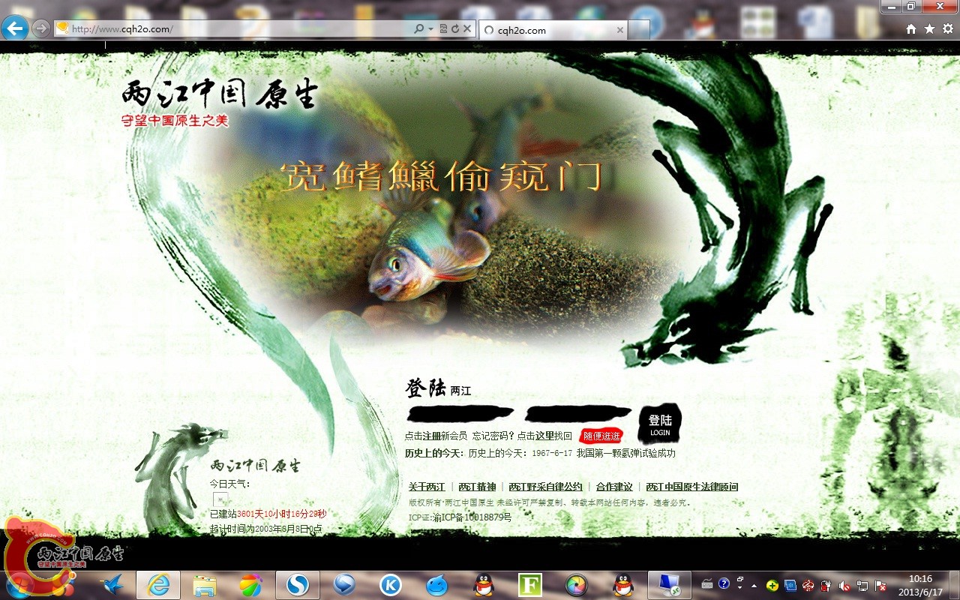Open the first QQ penguin on taskbar

tap(484, 584)
